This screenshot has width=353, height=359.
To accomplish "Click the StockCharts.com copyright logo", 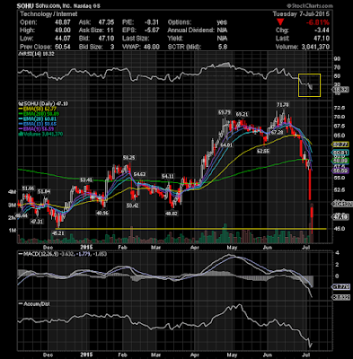I will 309,5.
